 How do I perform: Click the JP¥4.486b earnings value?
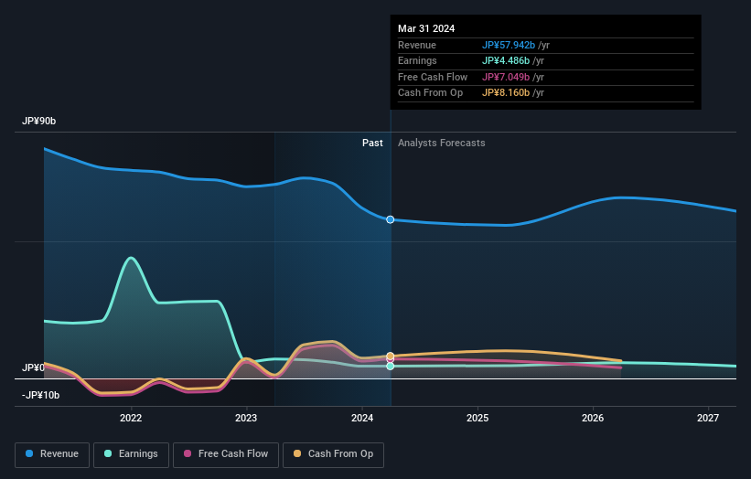click(506, 60)
